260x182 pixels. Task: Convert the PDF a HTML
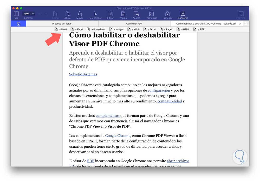(x=183, y=29)
